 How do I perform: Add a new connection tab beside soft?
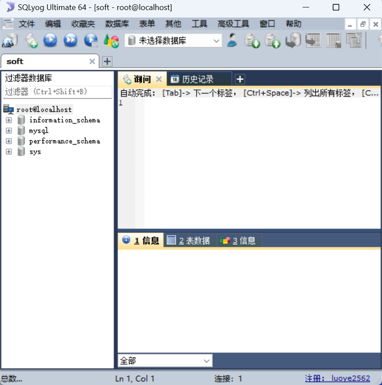[107, 62]
